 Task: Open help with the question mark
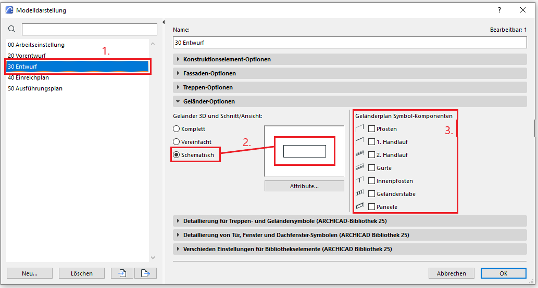(499, 10)
